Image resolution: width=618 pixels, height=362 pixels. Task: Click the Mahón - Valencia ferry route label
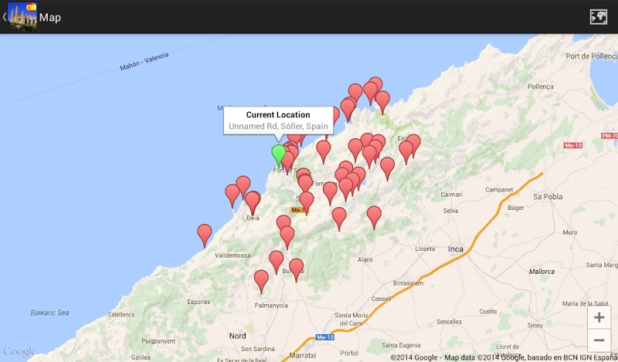[x=144, y=62]
